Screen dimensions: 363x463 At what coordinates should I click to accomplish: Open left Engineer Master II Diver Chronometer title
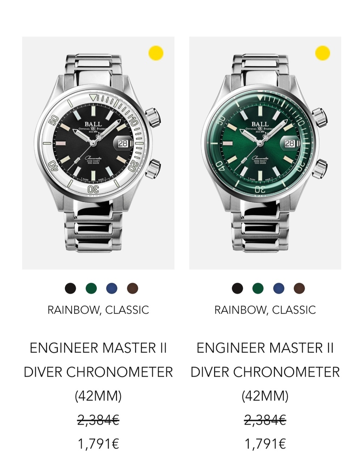coord(98,372)
